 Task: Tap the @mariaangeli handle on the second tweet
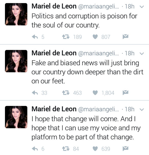coord(99,53)
